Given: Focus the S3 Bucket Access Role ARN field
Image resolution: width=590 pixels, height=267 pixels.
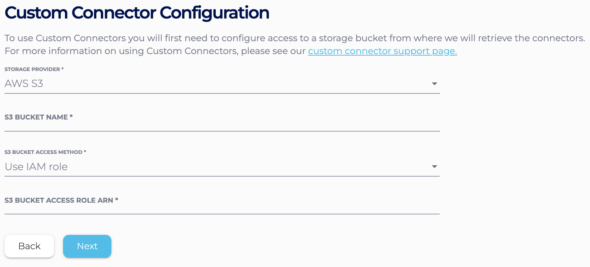Looking at the screenshot, I should (222, 206).
